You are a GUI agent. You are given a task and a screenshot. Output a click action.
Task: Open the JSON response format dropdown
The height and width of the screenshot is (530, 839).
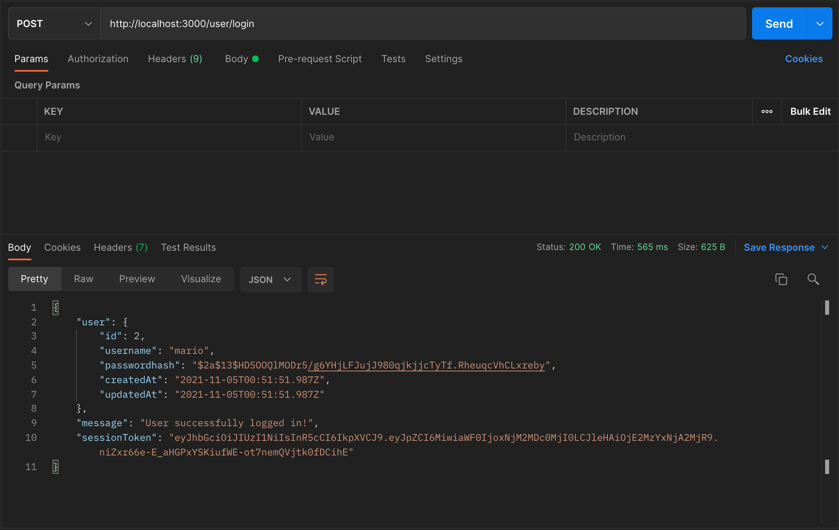pyautogui.click(x=271, y=279)
